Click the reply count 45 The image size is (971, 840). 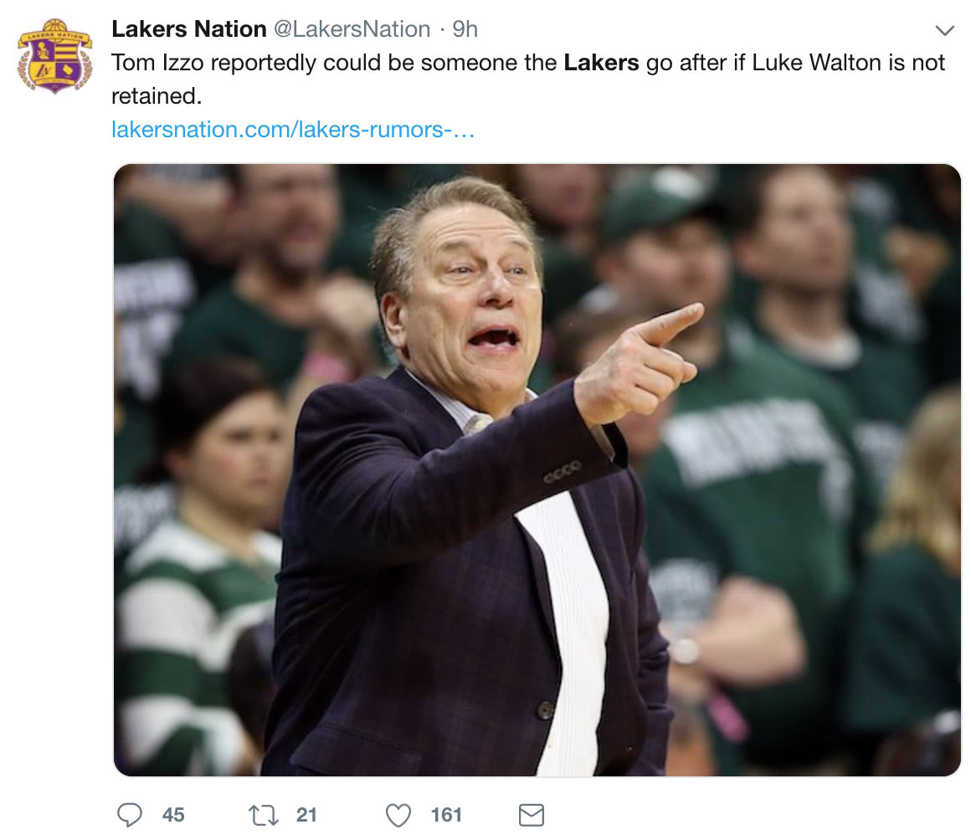pos(173,814)
